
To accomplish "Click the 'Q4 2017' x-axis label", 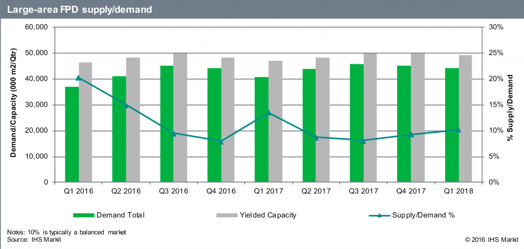I will coord(411,191).
